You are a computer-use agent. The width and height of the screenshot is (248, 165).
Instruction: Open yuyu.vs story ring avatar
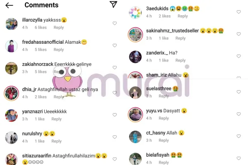coord(136,115)
